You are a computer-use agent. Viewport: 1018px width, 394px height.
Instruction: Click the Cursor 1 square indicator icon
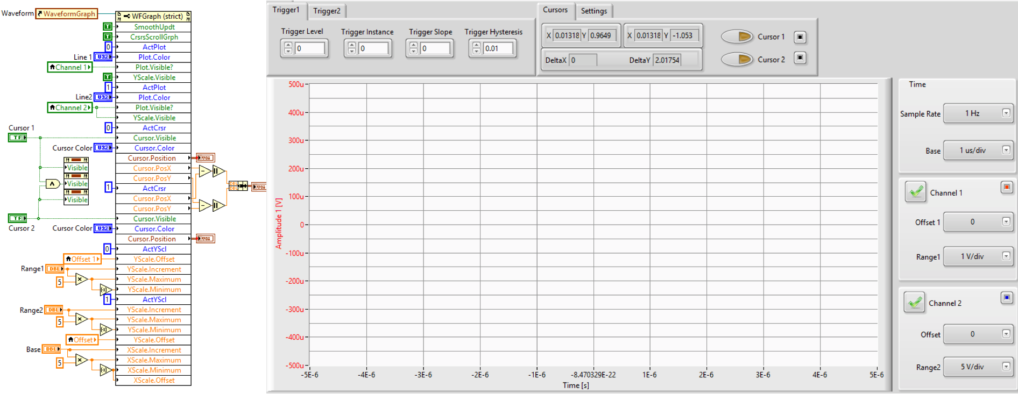pos(800,37)
